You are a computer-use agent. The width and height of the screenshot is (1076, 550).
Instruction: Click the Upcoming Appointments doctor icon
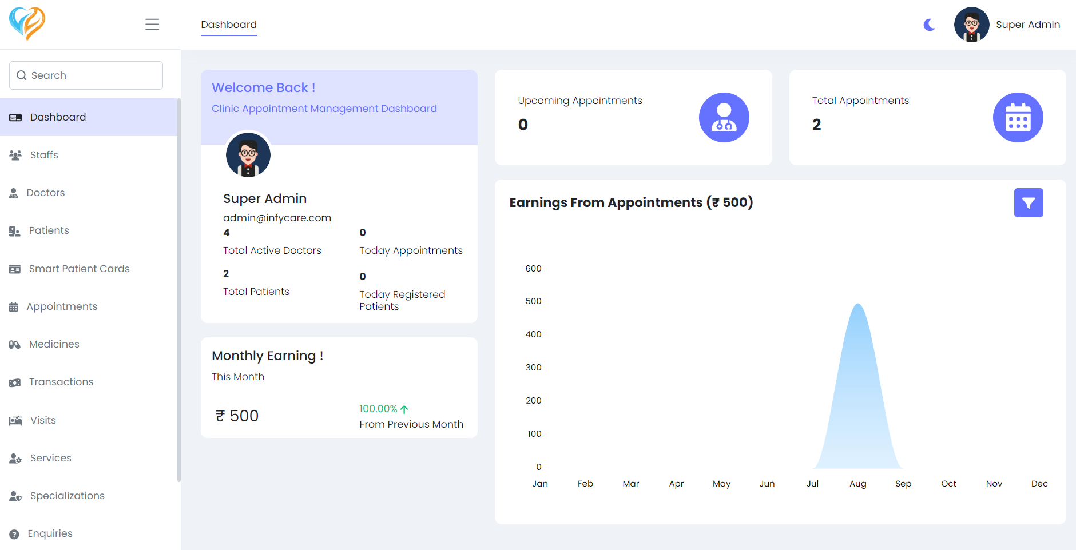tap(724, 118)
